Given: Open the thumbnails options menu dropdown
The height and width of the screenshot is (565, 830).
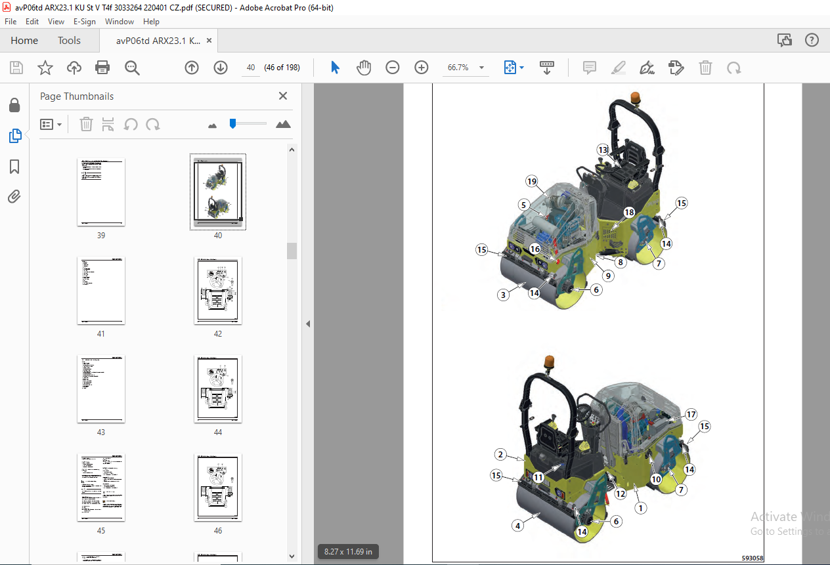Looking at the screenshot, I should coord(51,124).
